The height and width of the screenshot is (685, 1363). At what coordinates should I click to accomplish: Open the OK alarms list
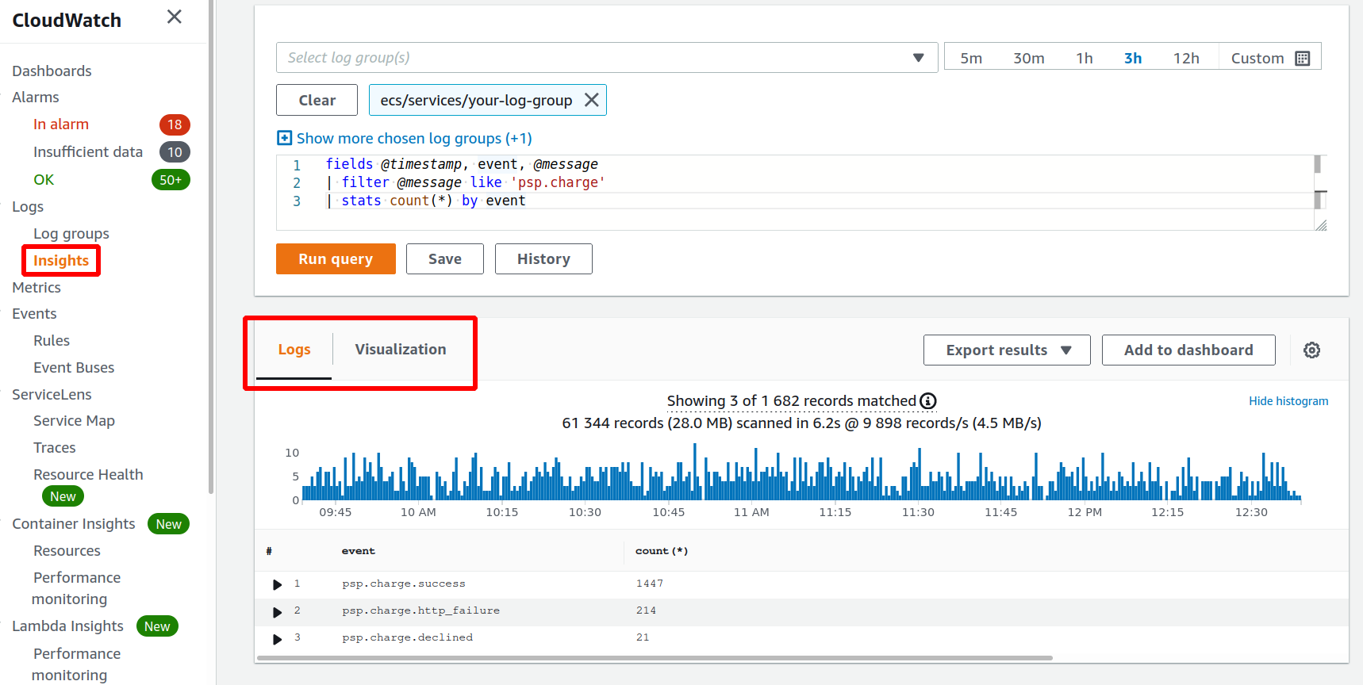click(x=44, y=180)
